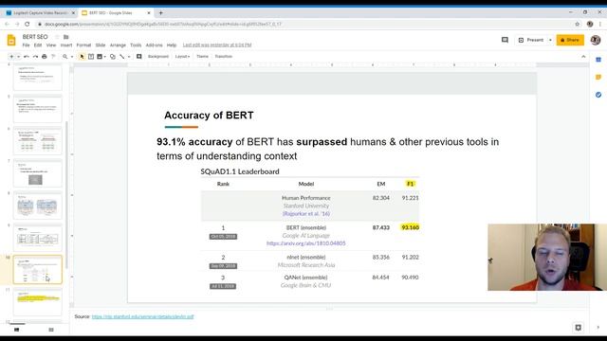This screenshot has width=607, height=341.
Task: Redo the last action
Action: tap(35, 57)
